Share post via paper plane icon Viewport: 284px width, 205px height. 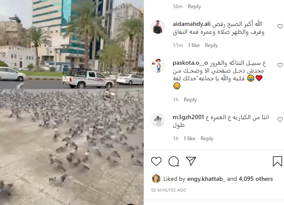pos(191,161)
